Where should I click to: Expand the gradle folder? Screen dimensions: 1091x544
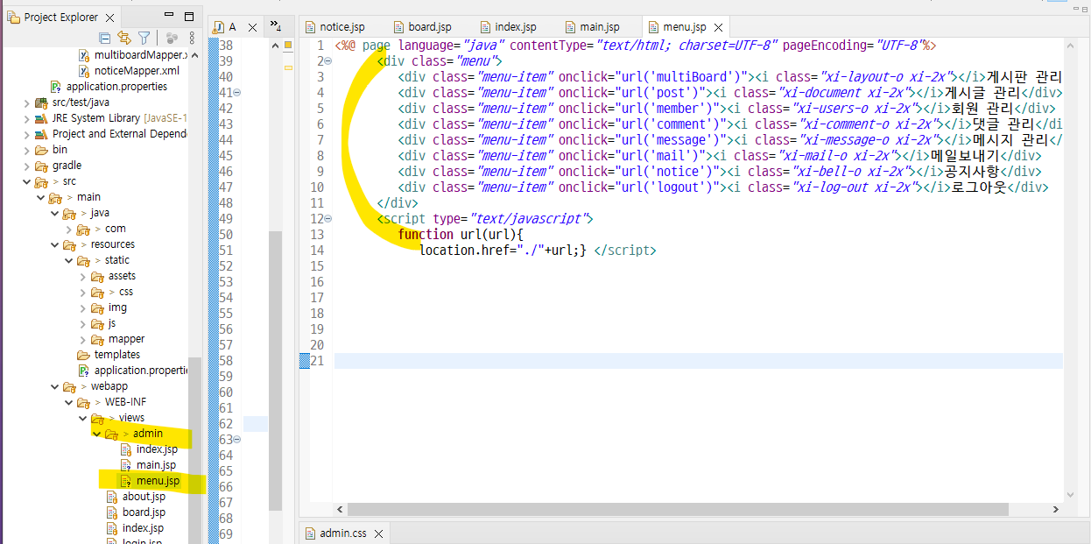pos(26,166)
